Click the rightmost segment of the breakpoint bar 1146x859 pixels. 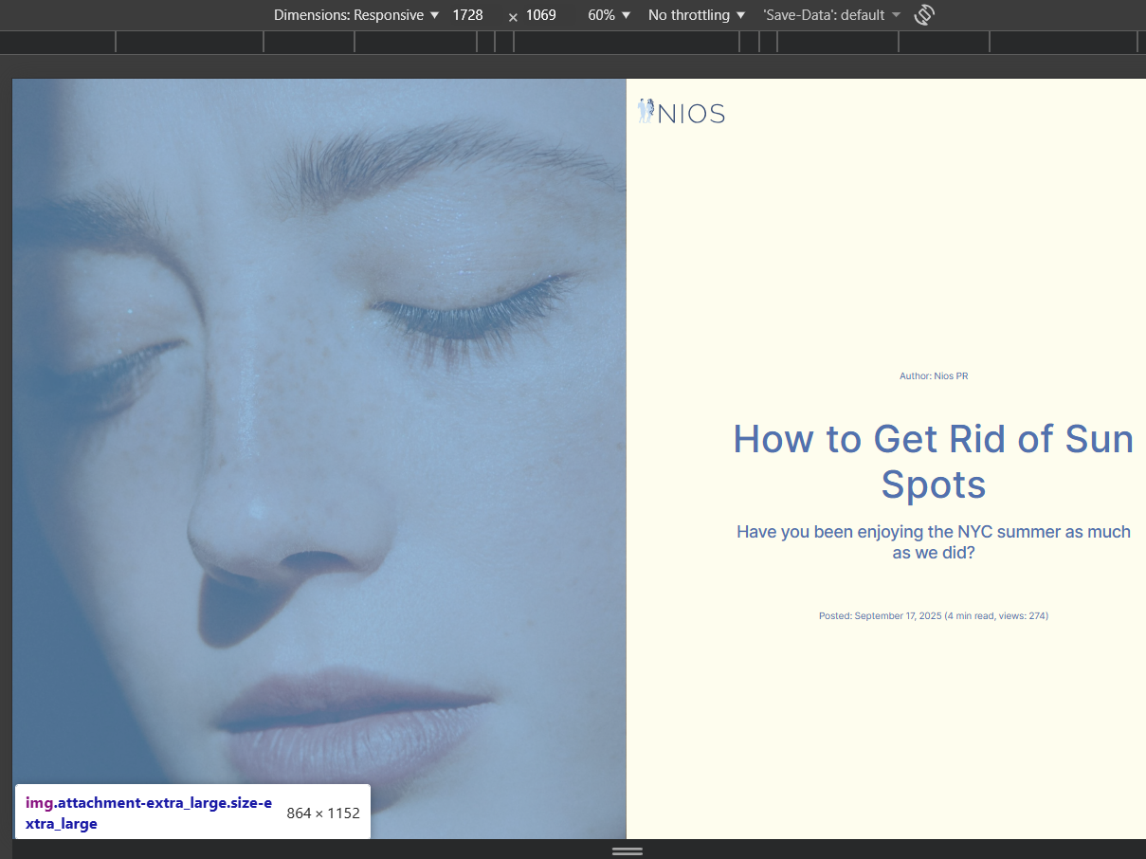1141,42
